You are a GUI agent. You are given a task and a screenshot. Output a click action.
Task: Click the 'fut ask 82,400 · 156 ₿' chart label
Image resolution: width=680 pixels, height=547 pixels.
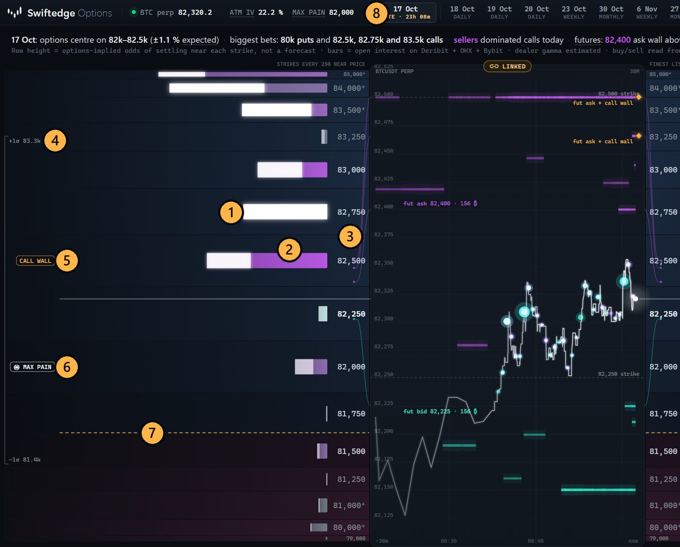(x=440, y=204)
